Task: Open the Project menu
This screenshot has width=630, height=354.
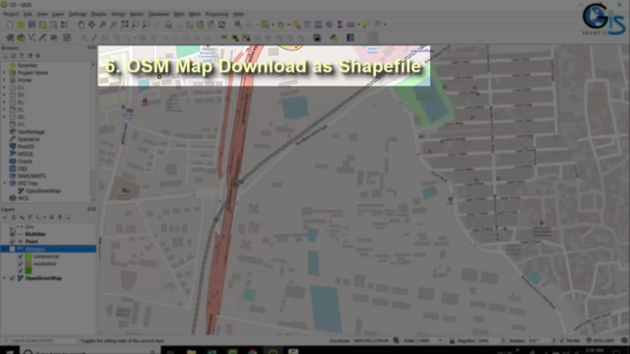Action: [11, 14]
